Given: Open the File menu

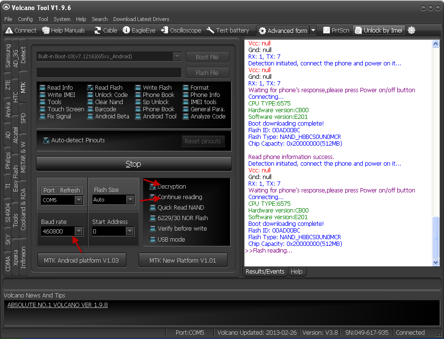Looking at the screenshot, I should click(8, 19).
